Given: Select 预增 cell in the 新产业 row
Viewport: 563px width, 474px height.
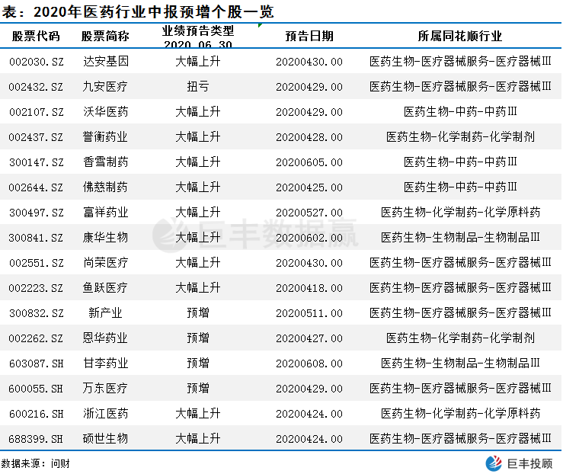Looking at the screenshot, I should pos(197,313).
